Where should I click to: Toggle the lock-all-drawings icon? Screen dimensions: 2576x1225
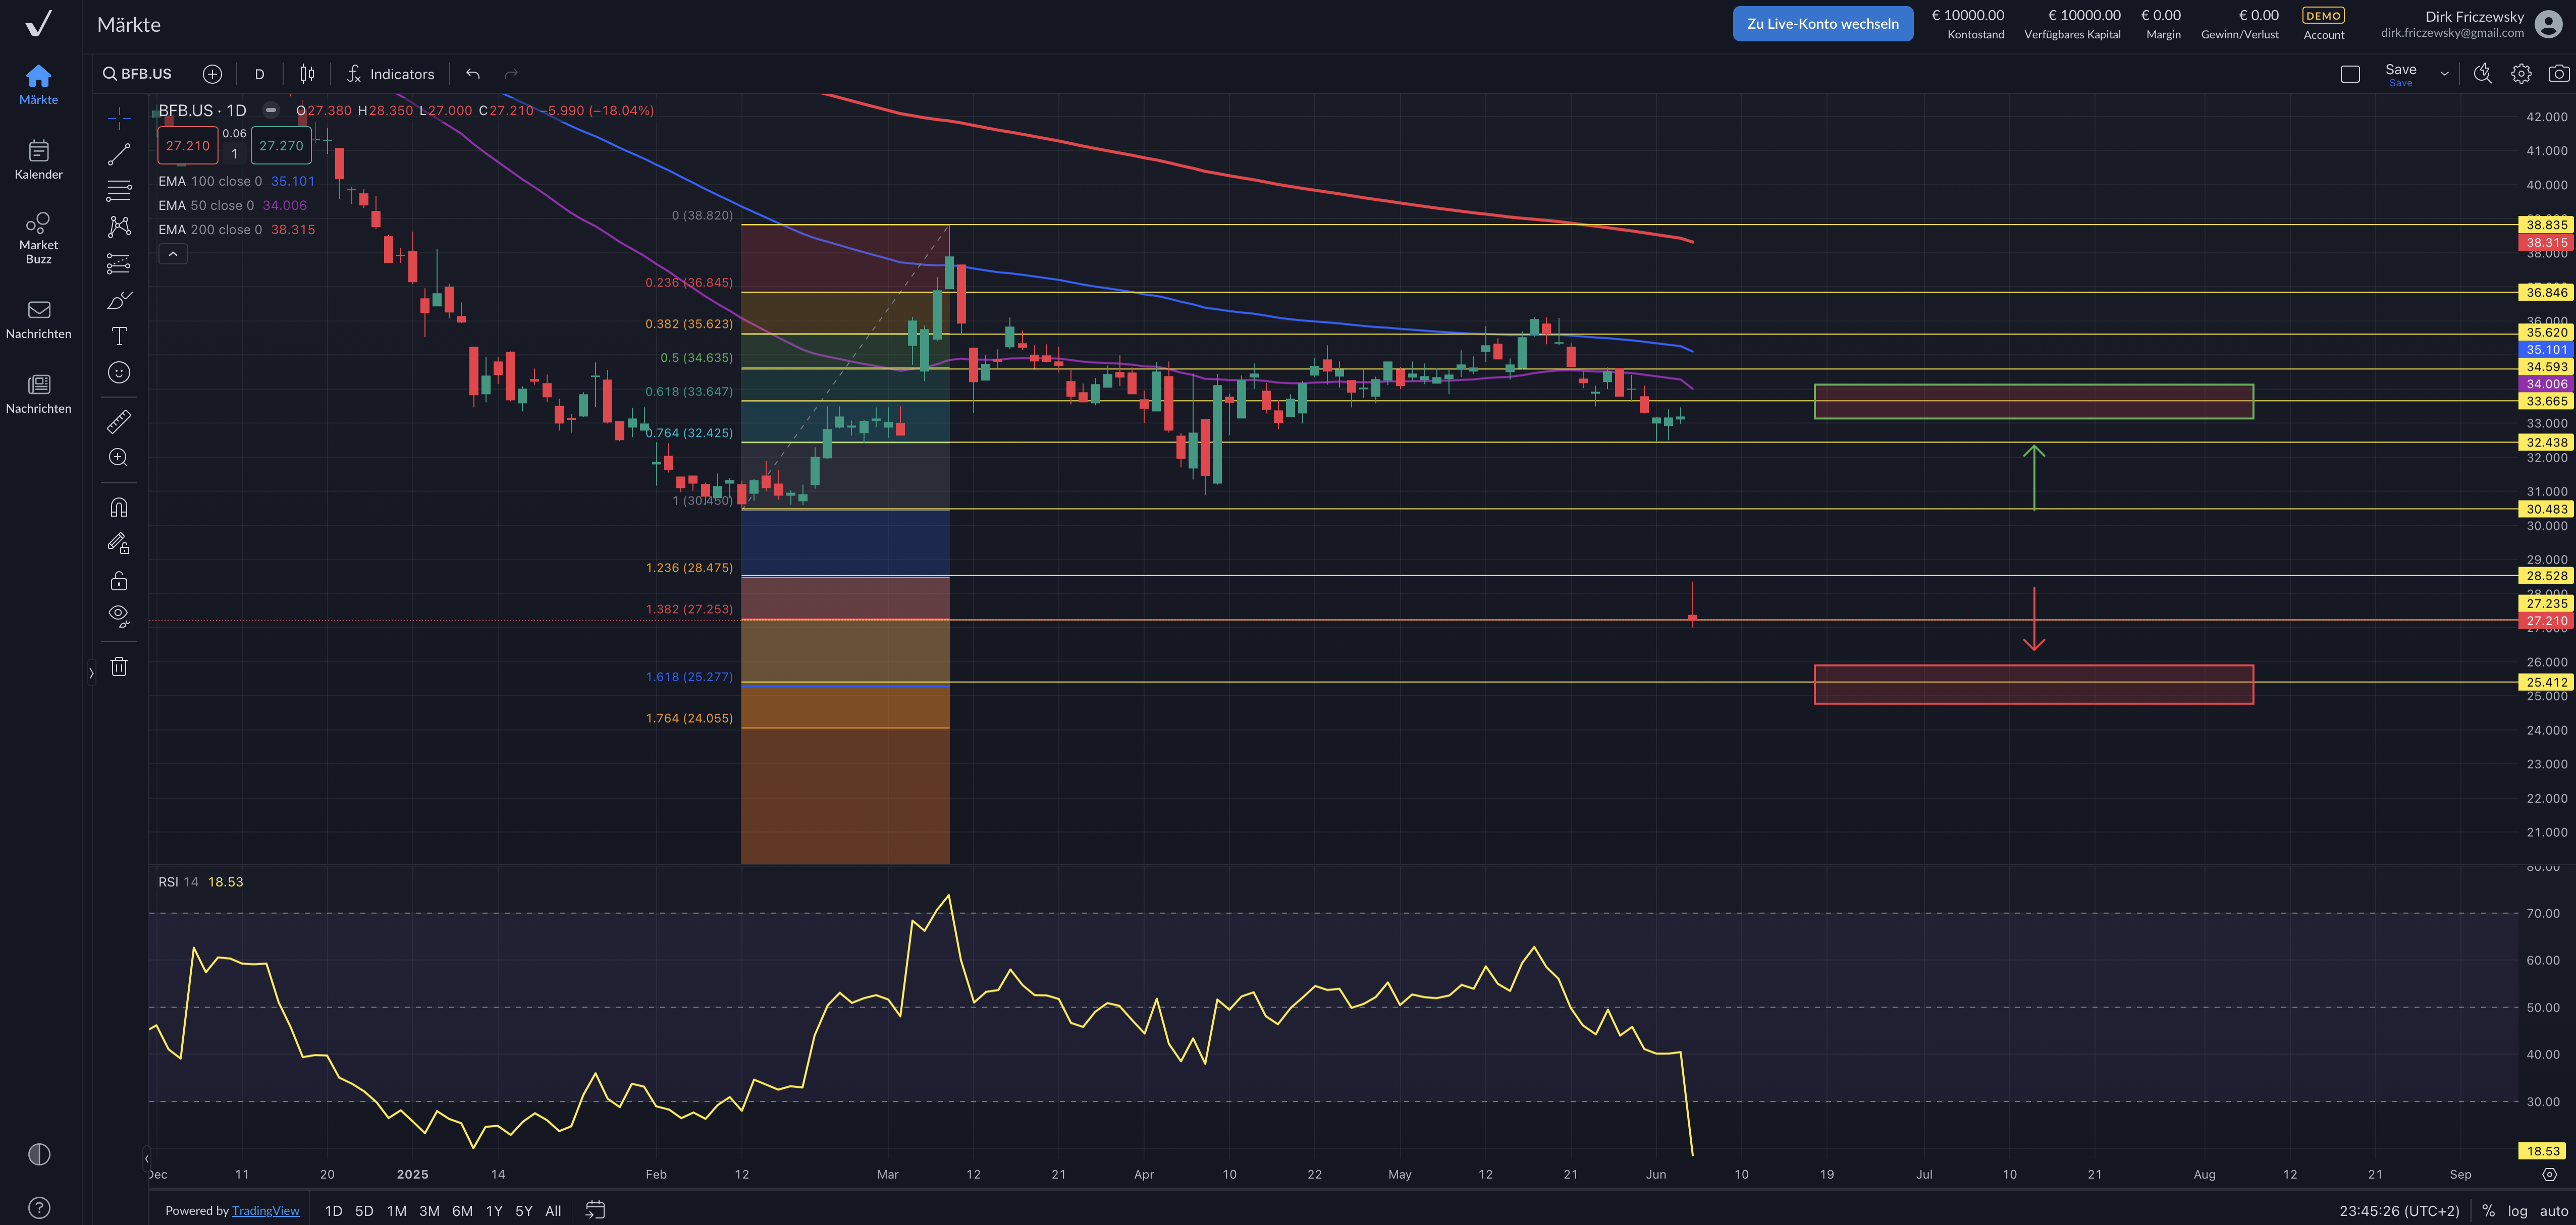point(119,581)
